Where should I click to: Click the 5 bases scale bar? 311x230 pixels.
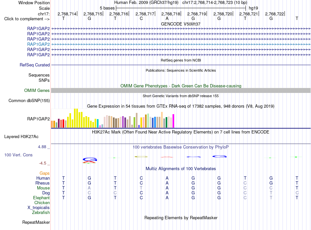tap(181, 8)
